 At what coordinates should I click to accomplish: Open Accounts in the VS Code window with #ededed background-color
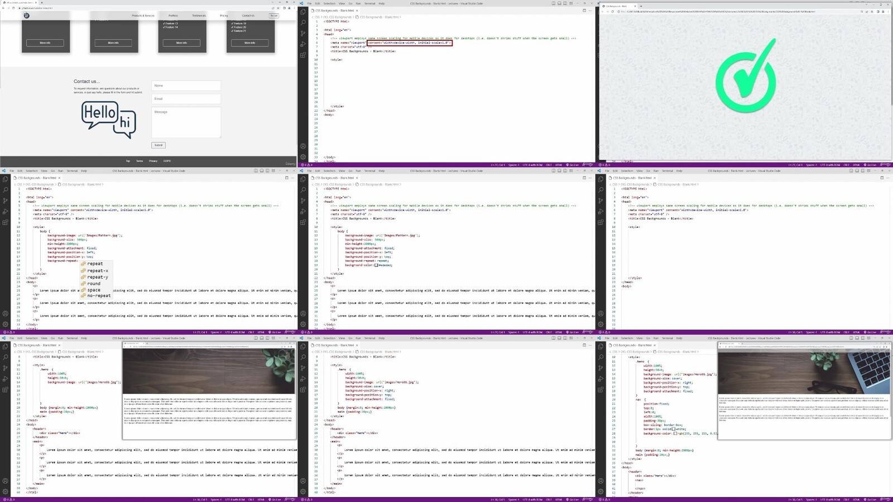coord(303,314)
